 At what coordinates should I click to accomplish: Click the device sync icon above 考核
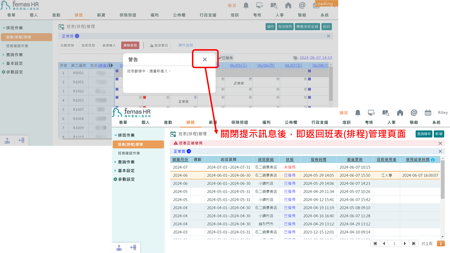pyautogui.click(x=260, y=6)
